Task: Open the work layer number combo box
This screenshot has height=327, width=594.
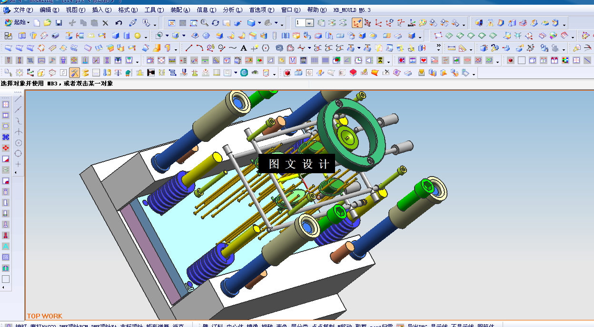Action: (x=304, y=23)
